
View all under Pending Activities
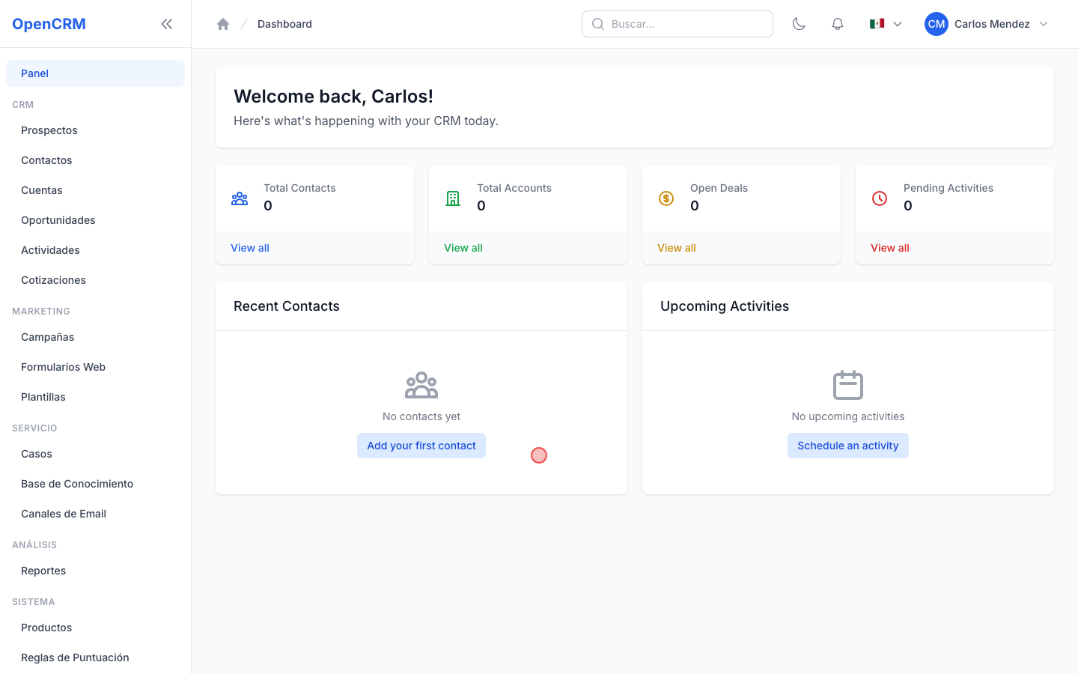coord(890,248)
